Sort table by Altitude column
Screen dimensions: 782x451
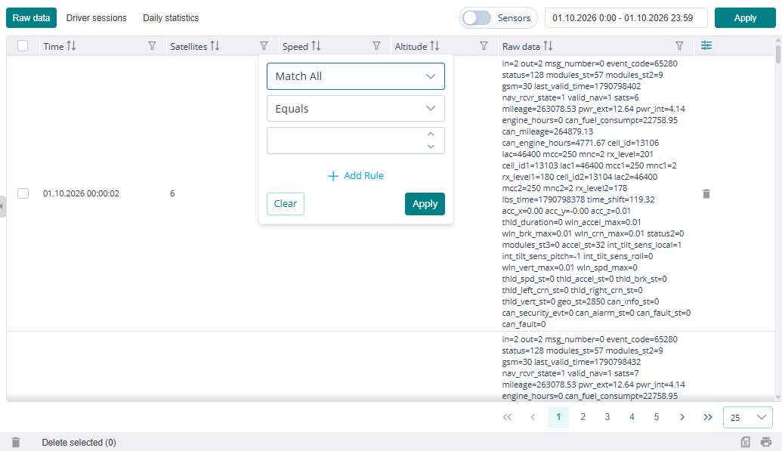point(435,46)
